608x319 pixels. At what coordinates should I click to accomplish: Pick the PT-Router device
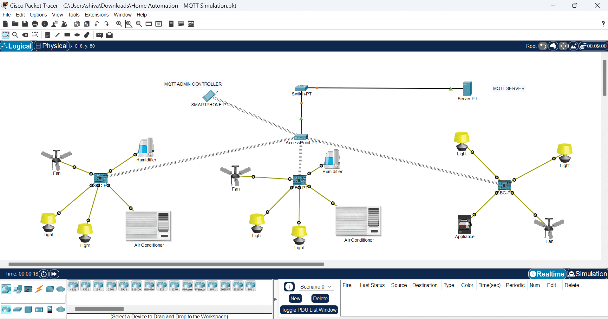tap(187, 286)
